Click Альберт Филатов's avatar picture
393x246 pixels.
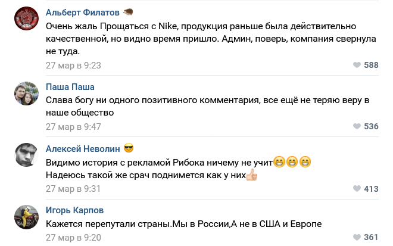coord(27,19)
